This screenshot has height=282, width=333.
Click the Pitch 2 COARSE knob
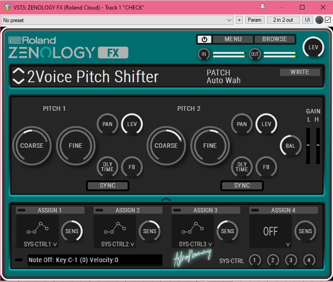point(166,146)
